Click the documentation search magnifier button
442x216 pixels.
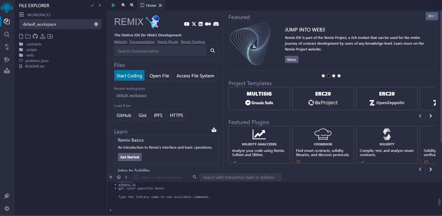tap(212, 51)
